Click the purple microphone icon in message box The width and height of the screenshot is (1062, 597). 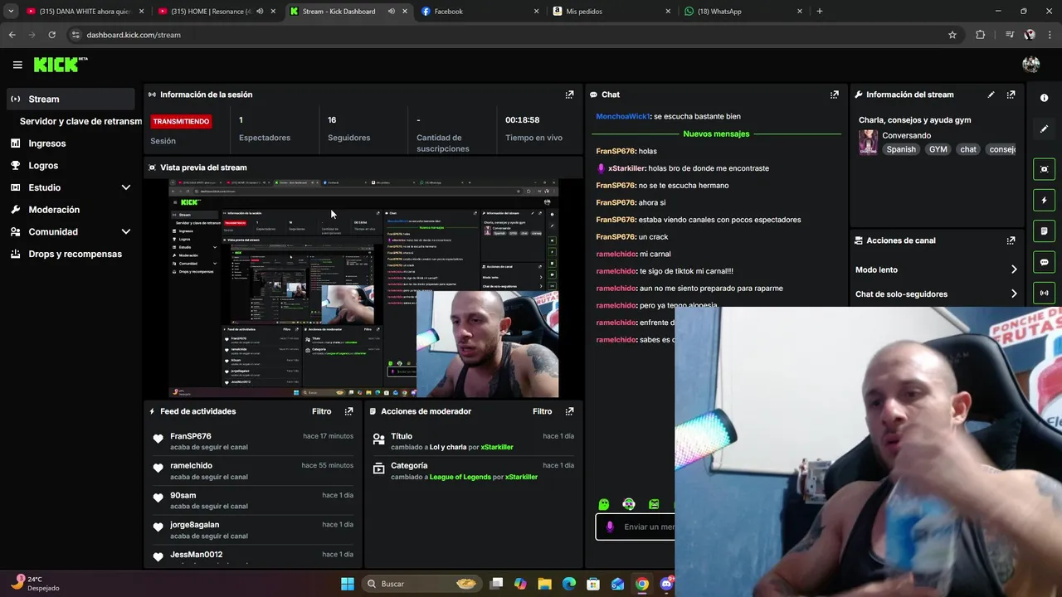tap(610, 527)
